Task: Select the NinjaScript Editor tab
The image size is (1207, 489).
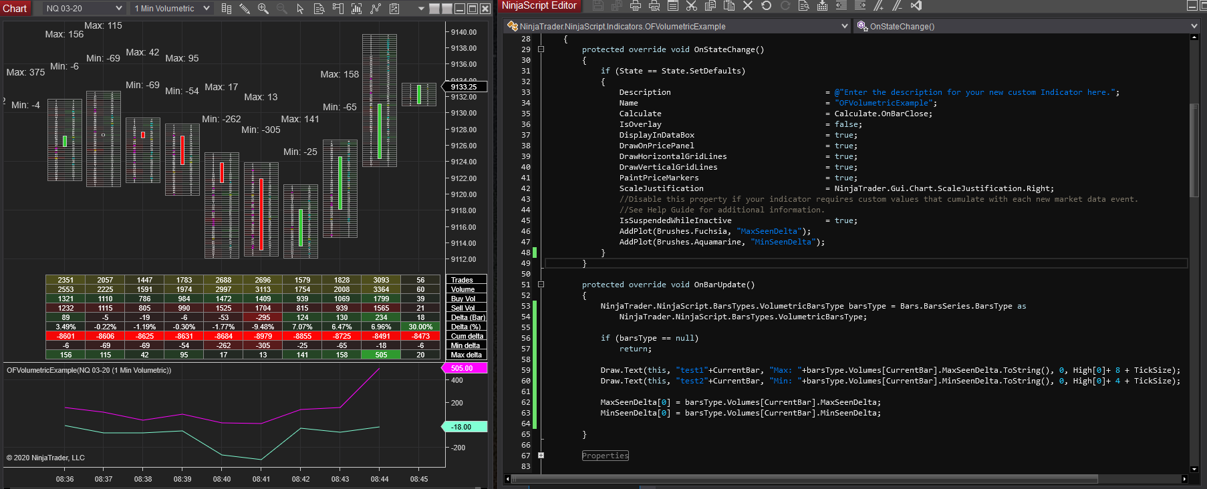Action: [x=539, y=6]
